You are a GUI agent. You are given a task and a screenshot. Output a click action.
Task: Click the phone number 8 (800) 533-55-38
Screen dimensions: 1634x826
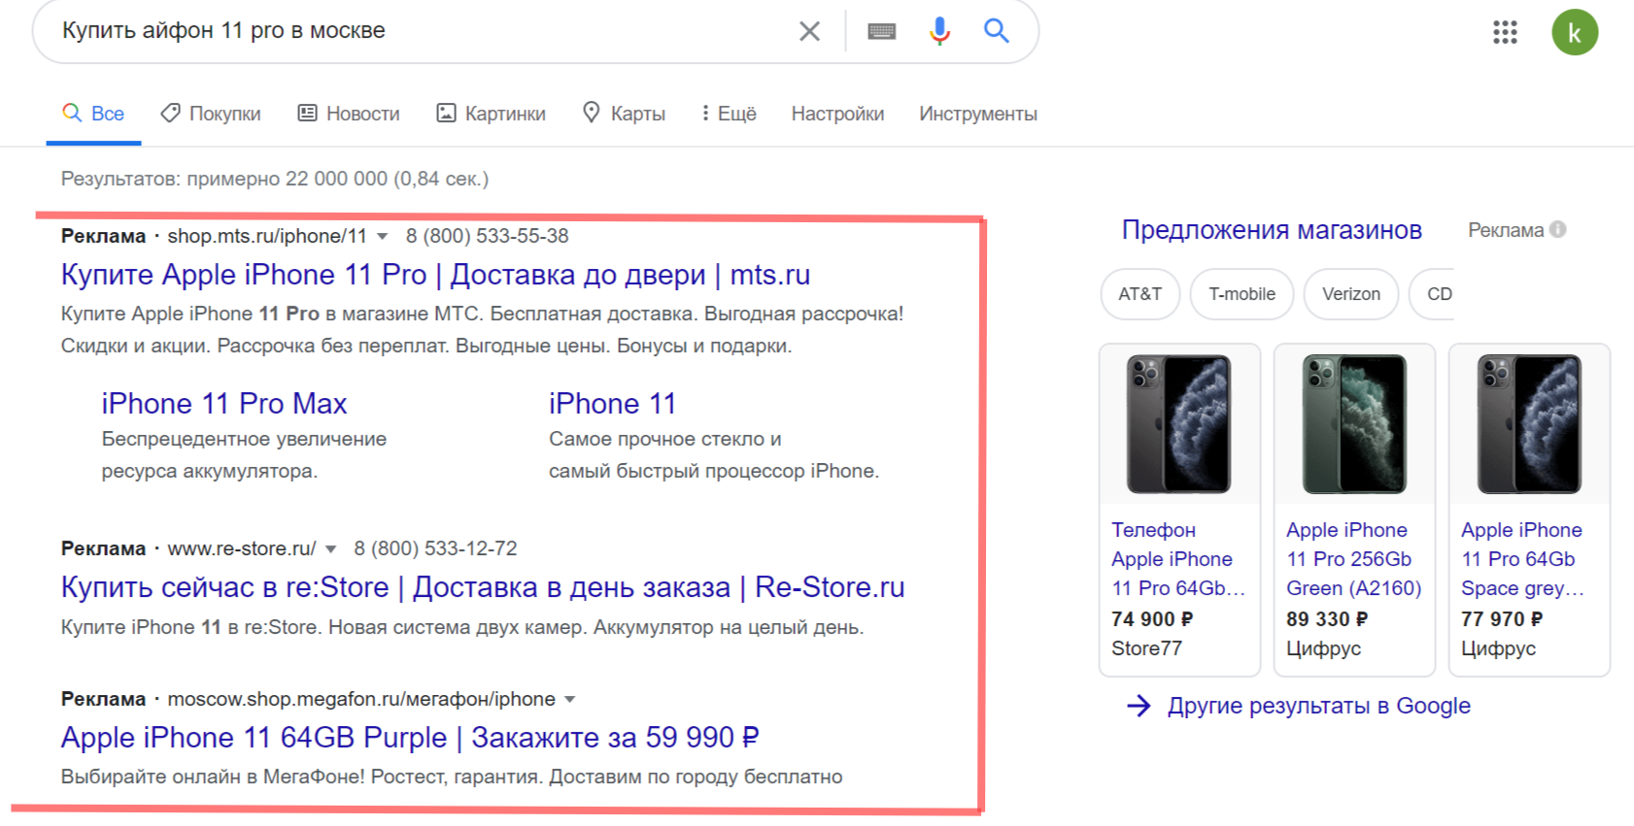(487, 236)
